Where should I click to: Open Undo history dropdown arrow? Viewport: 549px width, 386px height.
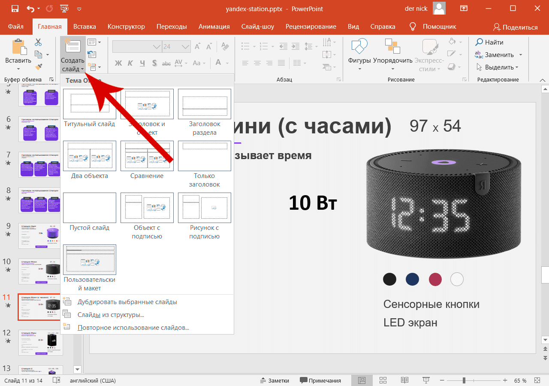(39, 9)
